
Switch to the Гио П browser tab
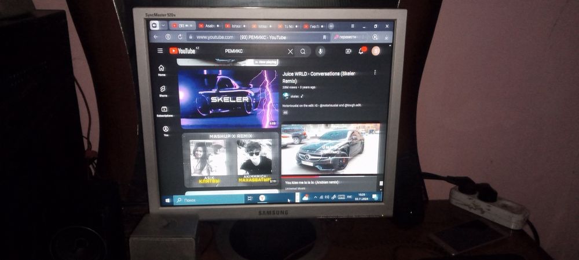click(x=313, y=26)
